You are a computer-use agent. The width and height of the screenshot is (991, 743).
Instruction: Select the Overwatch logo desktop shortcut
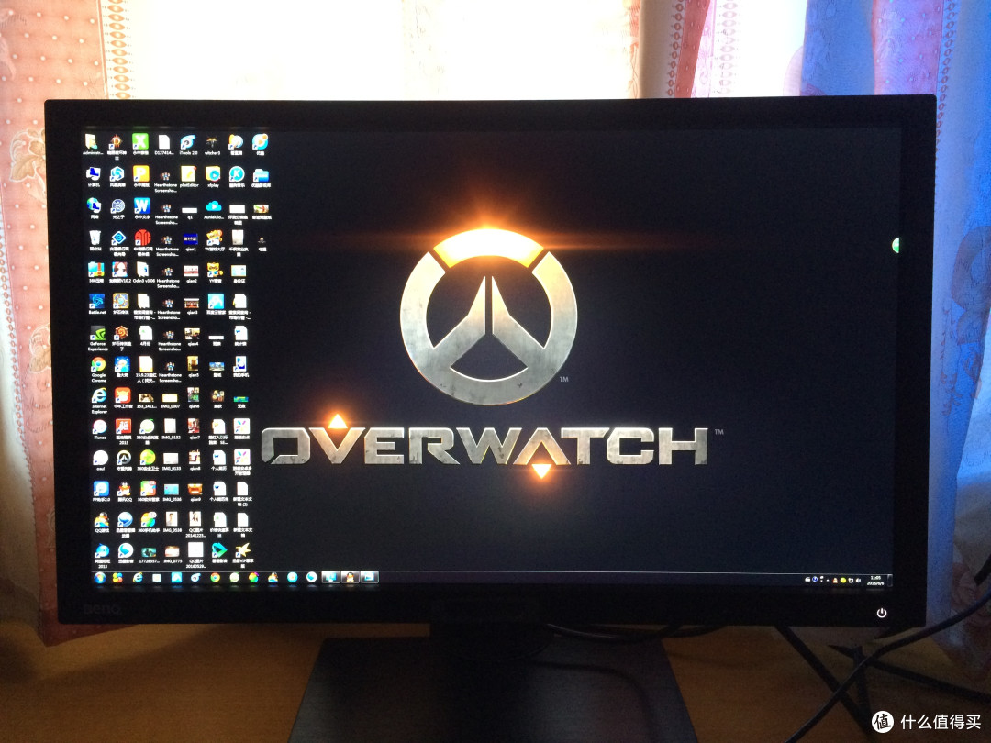pos(124,460)
